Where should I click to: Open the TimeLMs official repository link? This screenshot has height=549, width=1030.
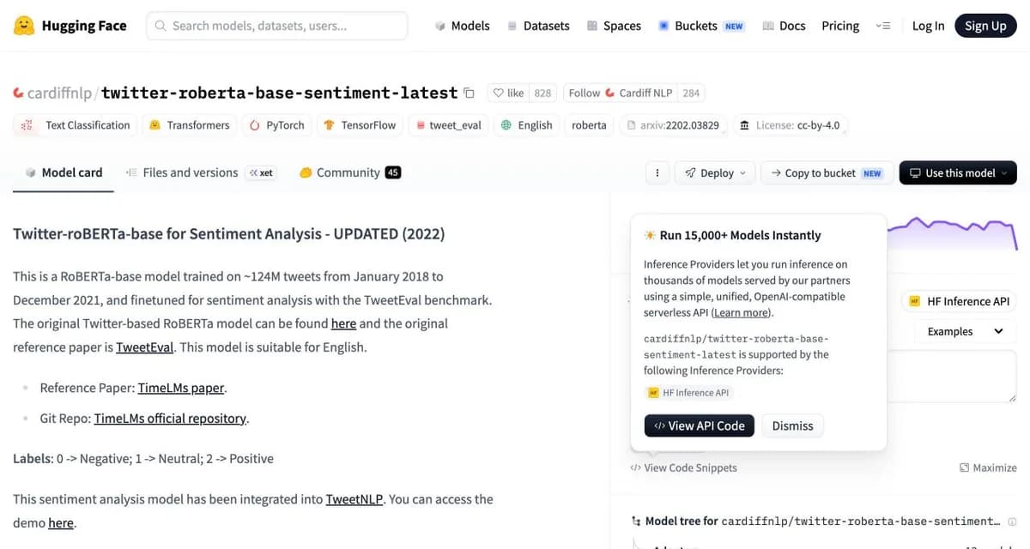click(170, 419)
